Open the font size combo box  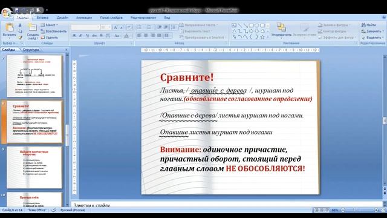pos(106,27)
